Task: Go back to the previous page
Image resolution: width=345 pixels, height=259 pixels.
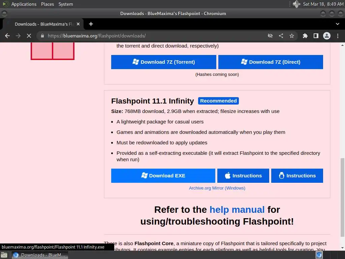Action: click(7, 36)
